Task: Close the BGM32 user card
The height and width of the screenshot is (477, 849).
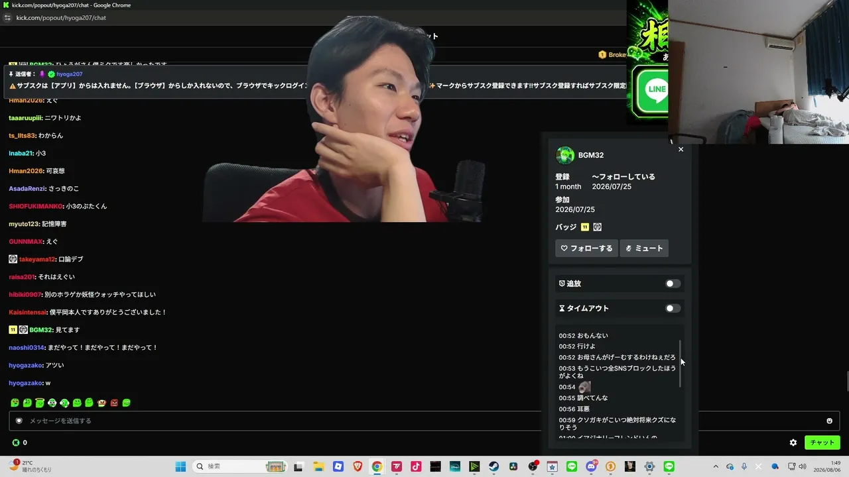Action: pyautogui.click(x=681, y=150)
